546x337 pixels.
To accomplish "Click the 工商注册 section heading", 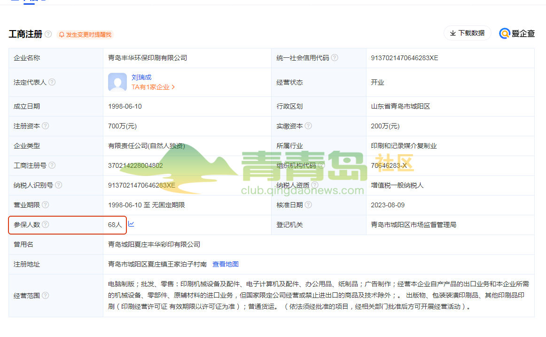I will coord(25,34).
